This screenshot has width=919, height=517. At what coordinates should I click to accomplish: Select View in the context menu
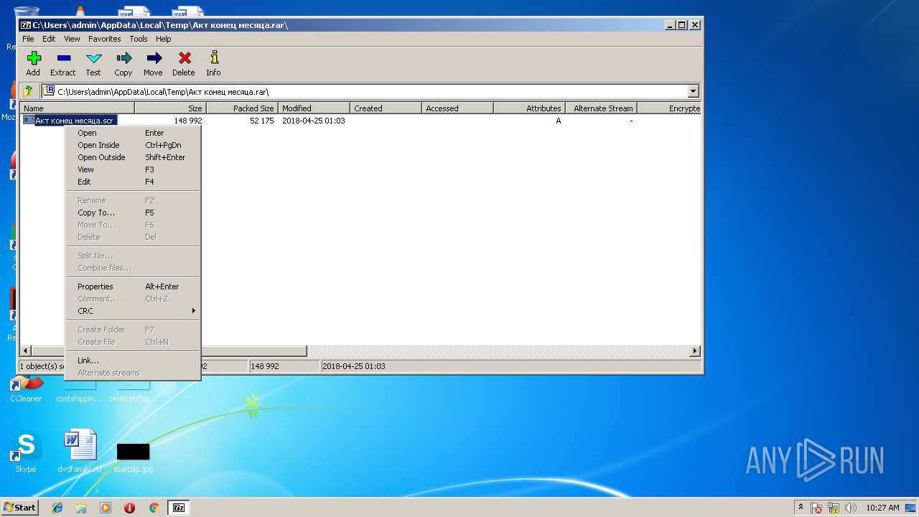[x=132, y=169]
